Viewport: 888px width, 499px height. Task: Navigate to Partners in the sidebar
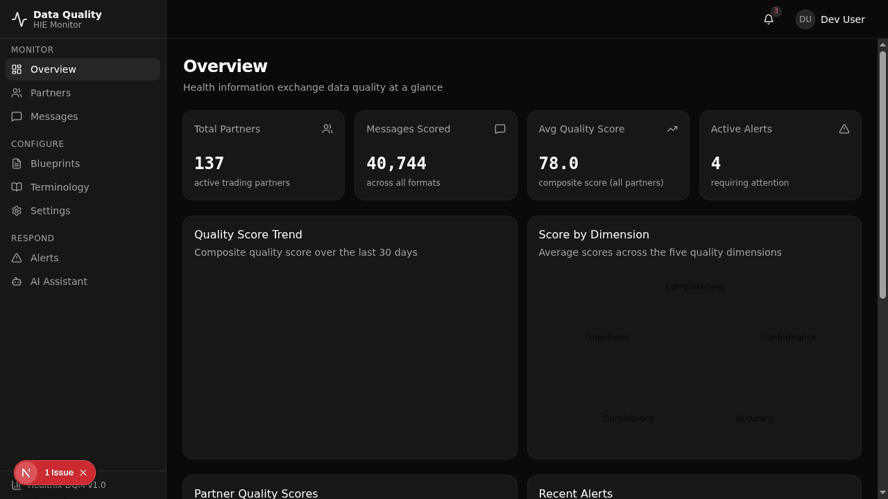(50, 93)
